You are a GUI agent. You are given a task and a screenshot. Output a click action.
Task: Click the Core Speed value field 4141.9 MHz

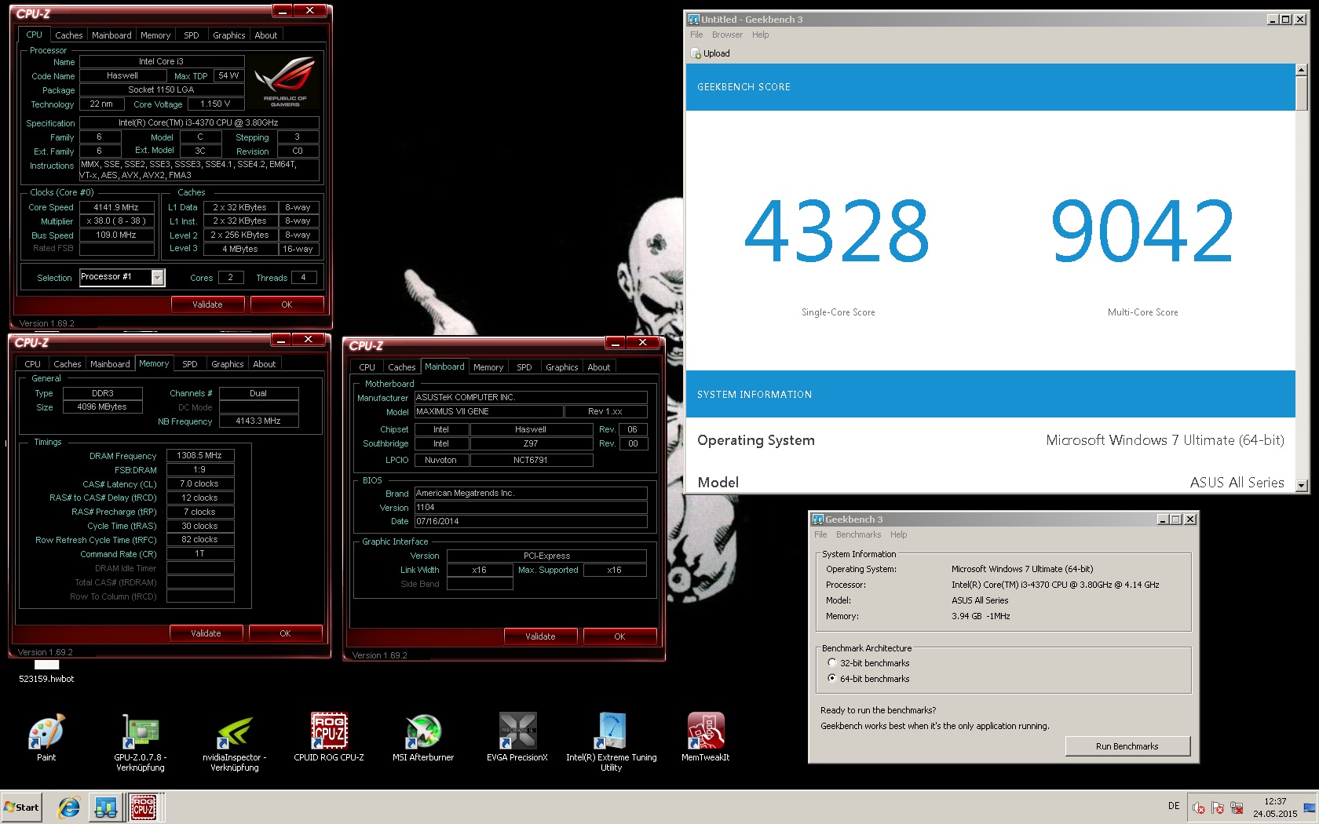[x=116, y=207]
